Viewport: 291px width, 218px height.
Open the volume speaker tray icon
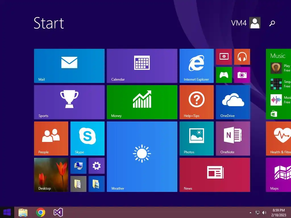point(264,213)
